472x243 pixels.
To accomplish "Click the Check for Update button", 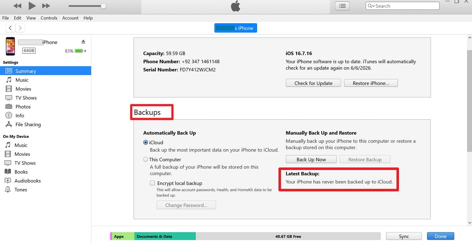I will 313,83.
